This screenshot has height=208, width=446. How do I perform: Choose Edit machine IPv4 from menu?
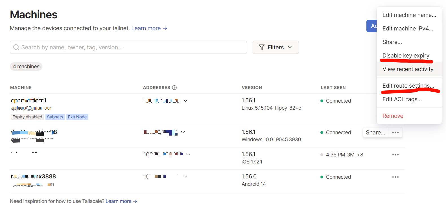408,28
